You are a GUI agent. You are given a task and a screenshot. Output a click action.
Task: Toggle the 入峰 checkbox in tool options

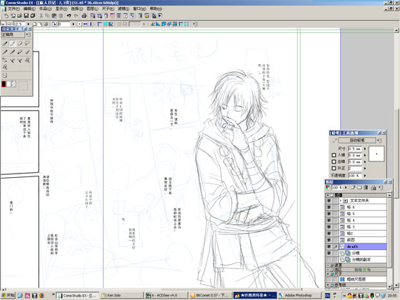[334, 155]
